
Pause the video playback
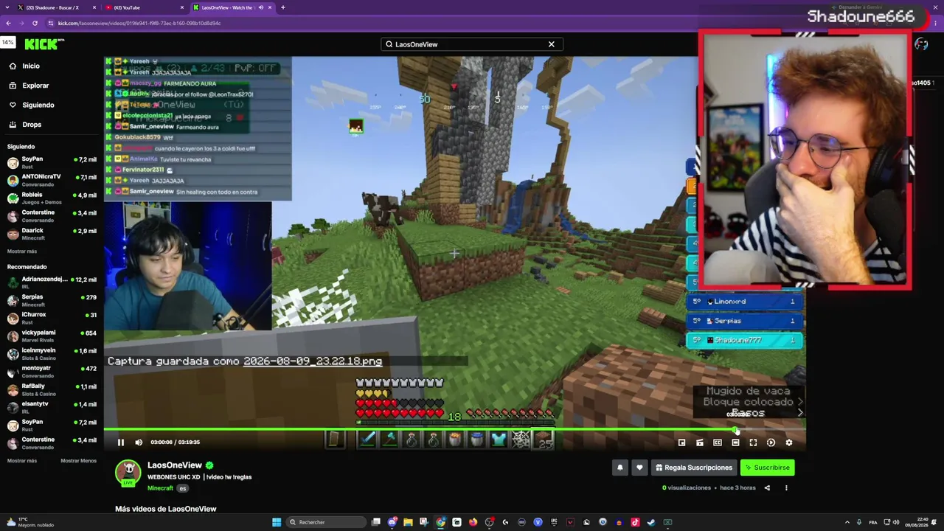point(121,442)
